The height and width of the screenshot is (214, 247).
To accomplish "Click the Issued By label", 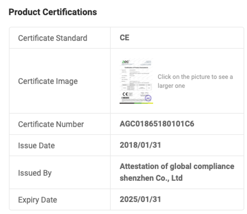I will click(x=35, y=173).
